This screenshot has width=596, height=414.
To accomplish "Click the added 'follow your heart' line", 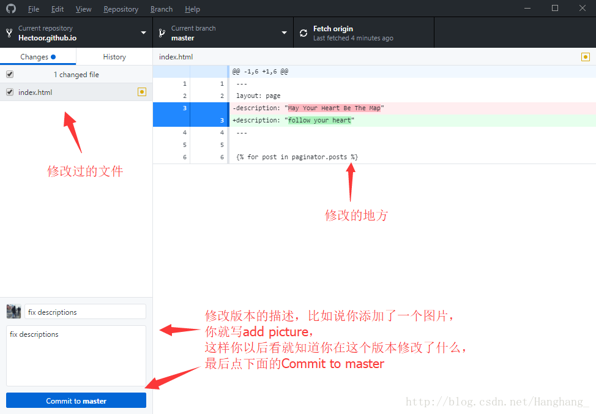I will click(x=412, y=120).
